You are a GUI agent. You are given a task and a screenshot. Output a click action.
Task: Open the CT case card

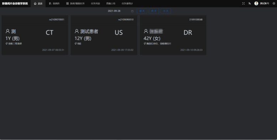point(35,35)
